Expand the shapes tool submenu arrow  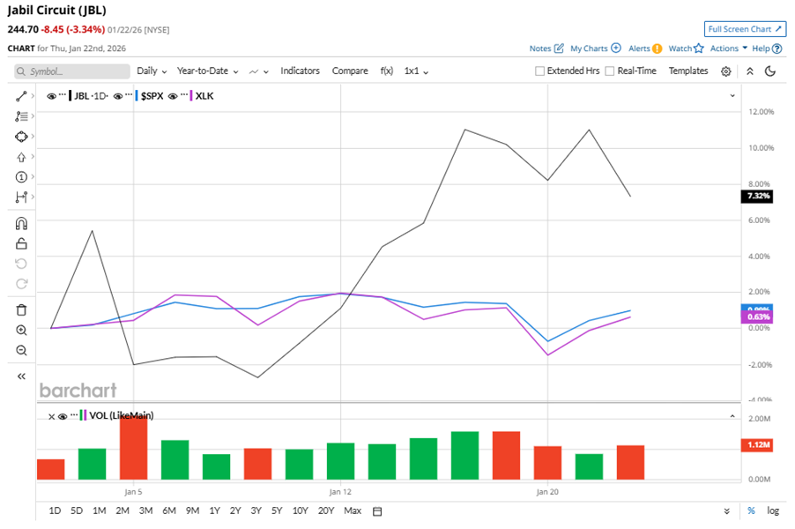click(33, 137)
